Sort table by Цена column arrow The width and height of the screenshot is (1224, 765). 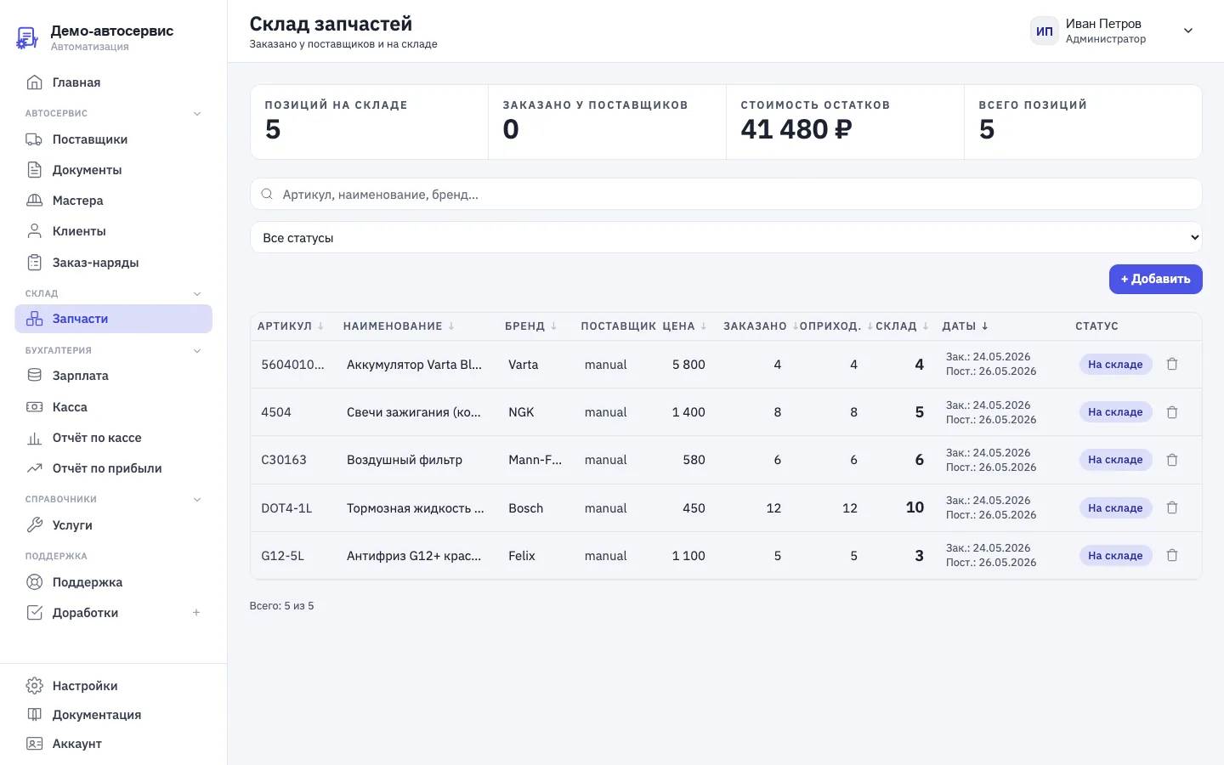(x=704, y=326)
